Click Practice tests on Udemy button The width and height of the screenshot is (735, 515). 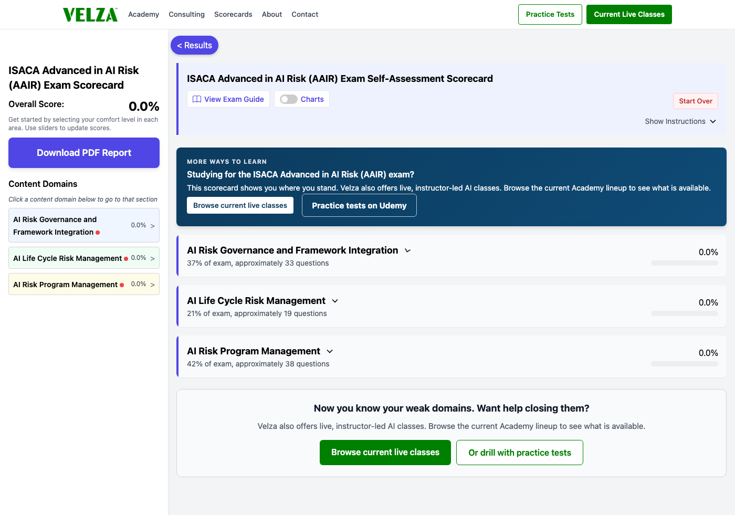(359, 205)
